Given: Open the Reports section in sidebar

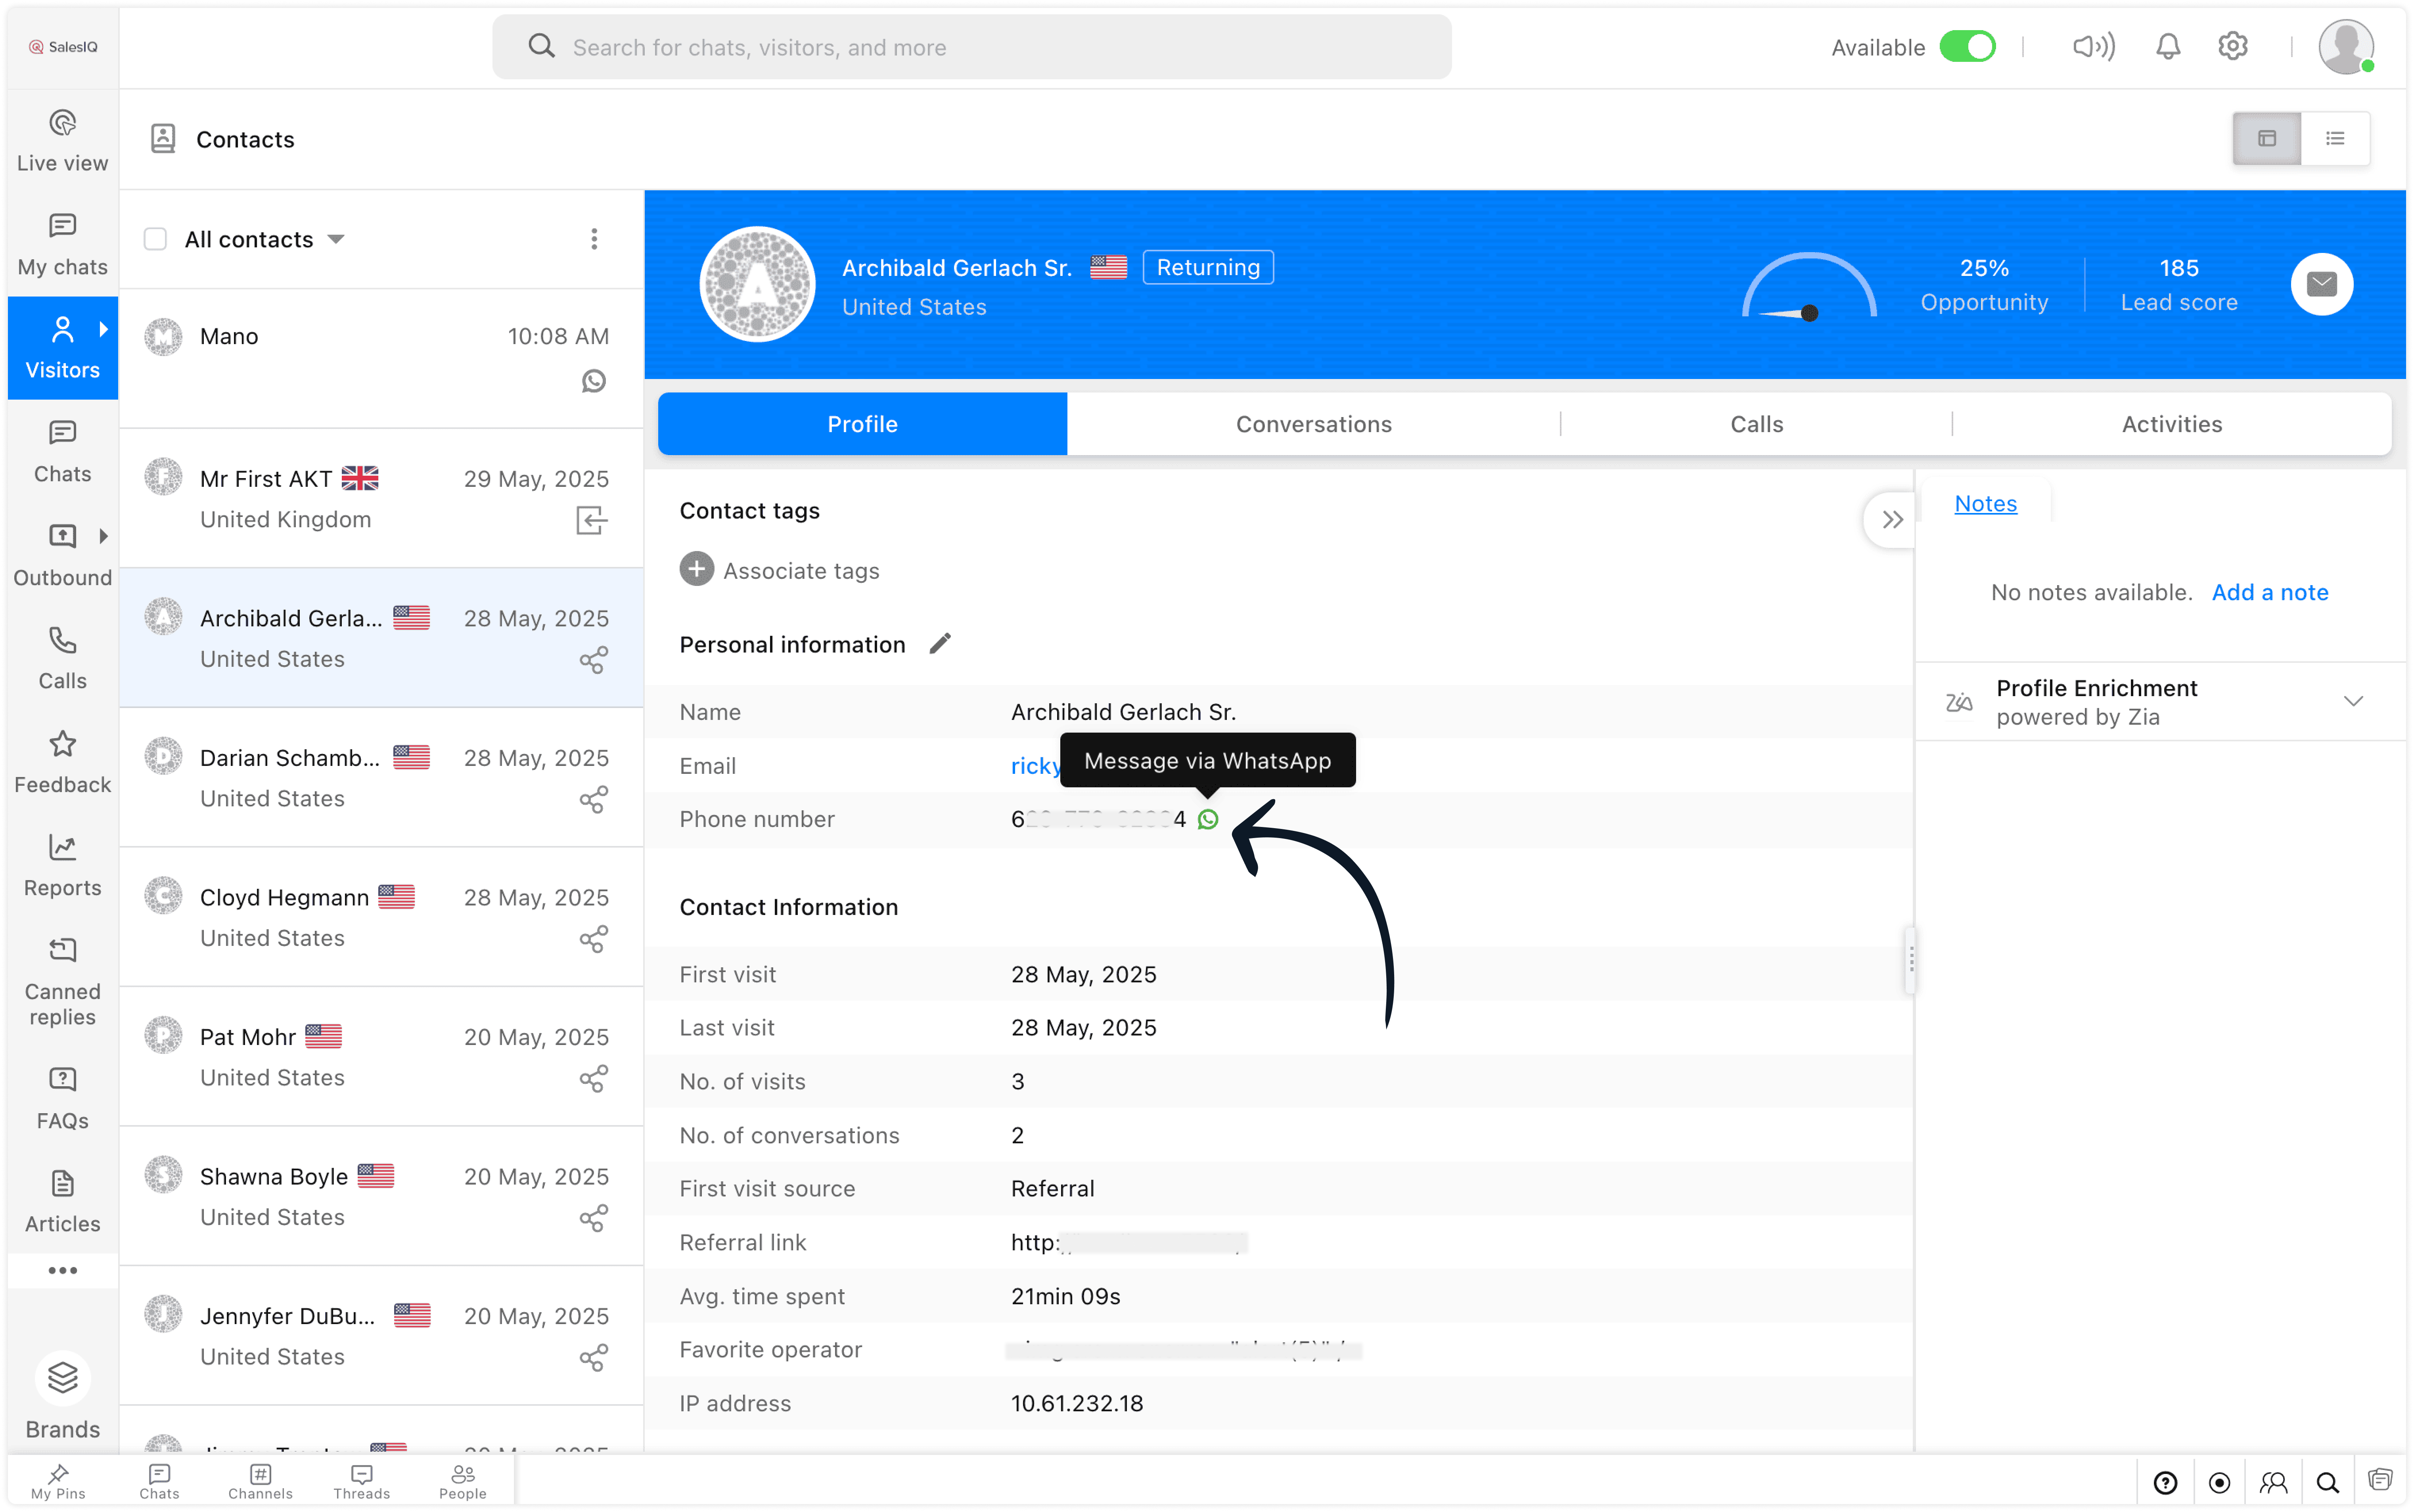Looking at the screenshot, I should click(x=62, y=866).
